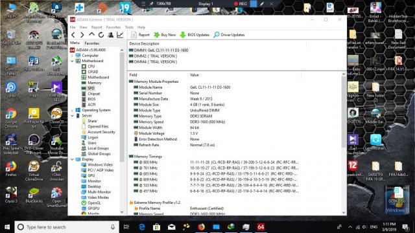Open Mail app from taskbar
415x233 pixels.
pos(171,227)
